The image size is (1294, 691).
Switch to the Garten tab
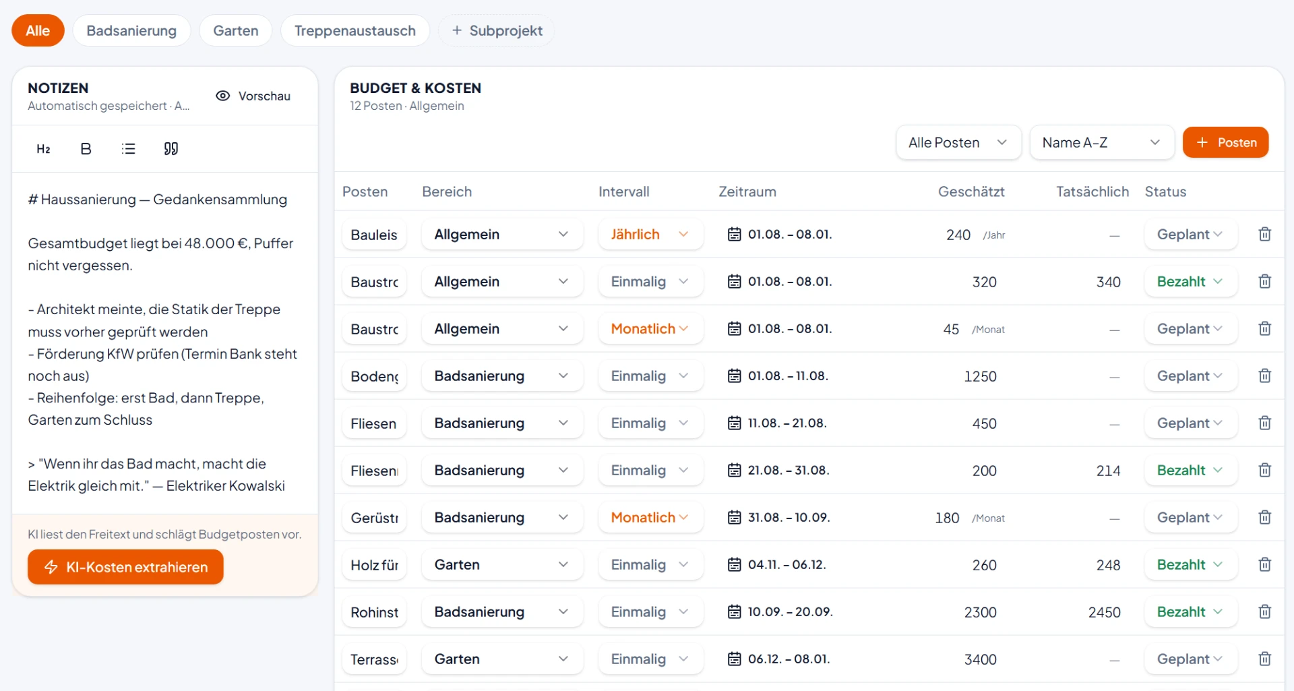(x=236, y=30)
